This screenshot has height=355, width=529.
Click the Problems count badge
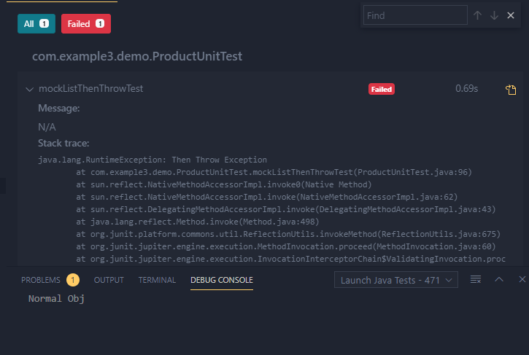(73, 280)
